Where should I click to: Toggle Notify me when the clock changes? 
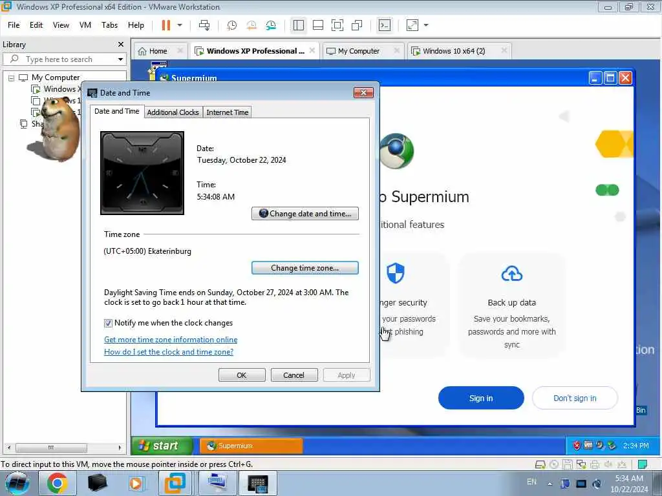coord(108,323)
